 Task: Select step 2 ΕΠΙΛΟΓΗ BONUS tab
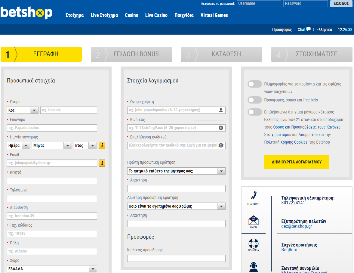click(131, 54)
